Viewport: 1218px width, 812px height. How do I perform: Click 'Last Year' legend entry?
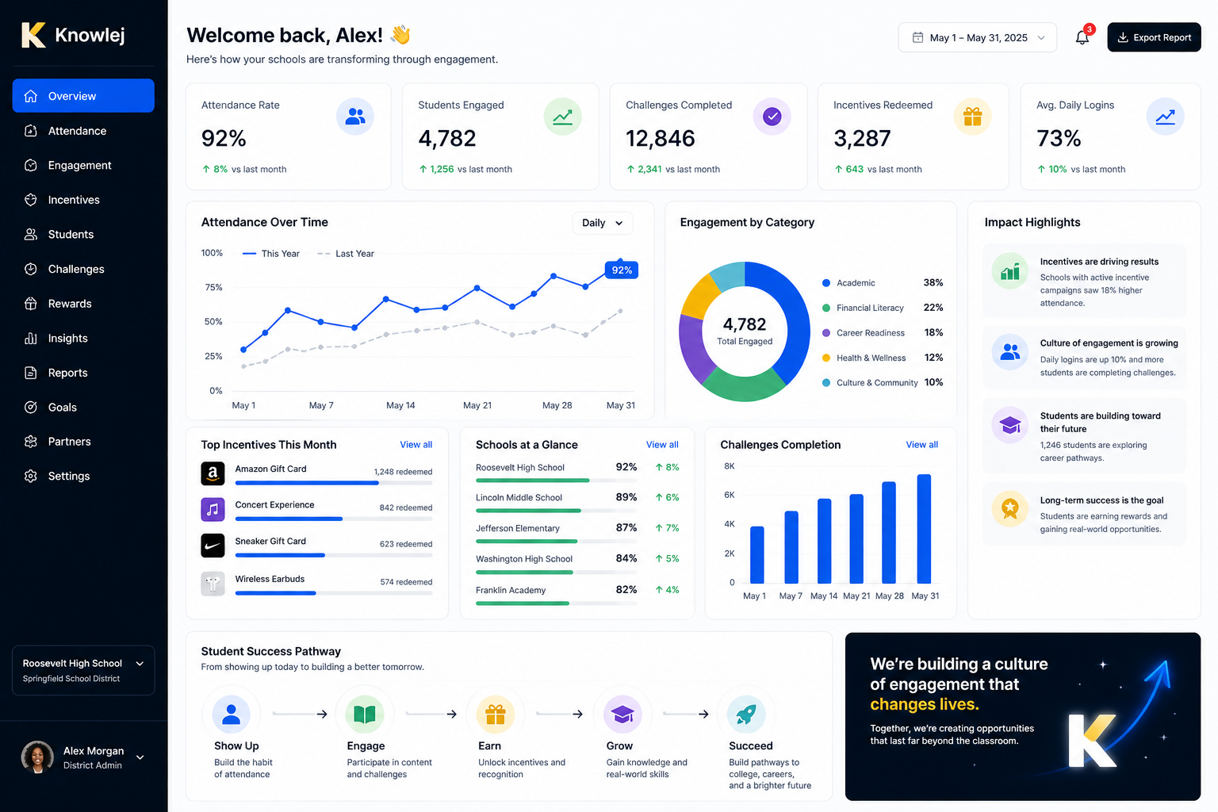coord(346,254)
